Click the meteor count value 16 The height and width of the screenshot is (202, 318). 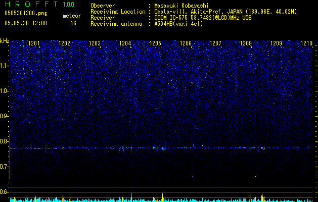click(73, 23)
